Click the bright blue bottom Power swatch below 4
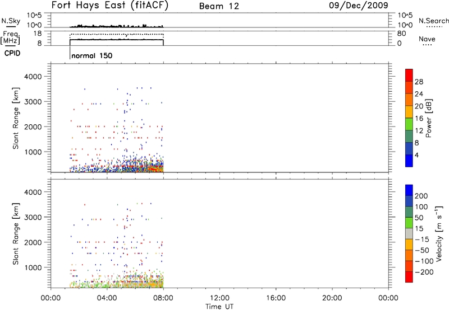This screenshot has height=310, width=449. point(409,161)
